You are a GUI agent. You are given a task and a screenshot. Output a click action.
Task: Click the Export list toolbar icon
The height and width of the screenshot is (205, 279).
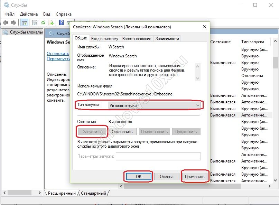51,23
